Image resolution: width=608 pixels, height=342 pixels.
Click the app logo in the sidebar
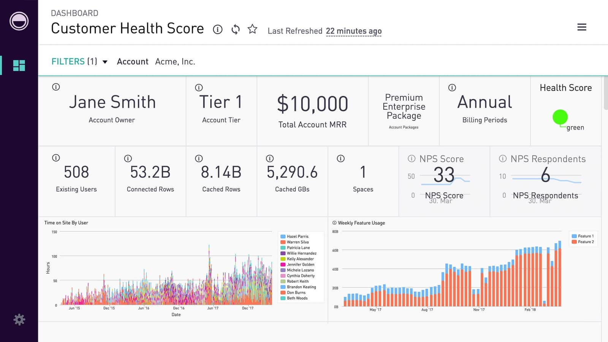(19, 21)
